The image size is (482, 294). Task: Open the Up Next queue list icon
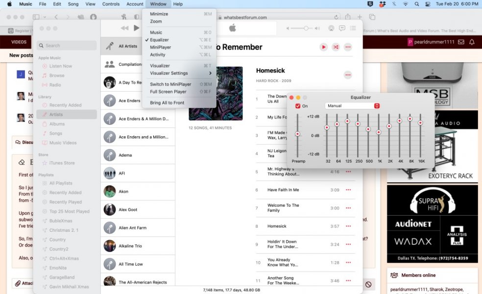(x=354, y=28)
